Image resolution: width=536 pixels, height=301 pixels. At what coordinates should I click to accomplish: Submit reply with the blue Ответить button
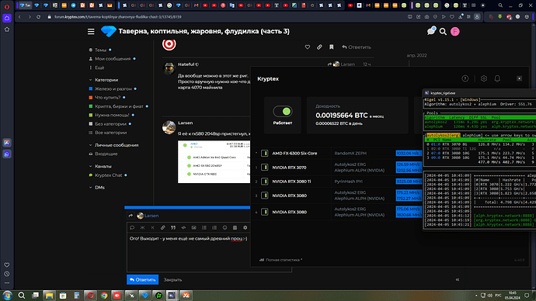pyautogui.click(x=143, y=279)
